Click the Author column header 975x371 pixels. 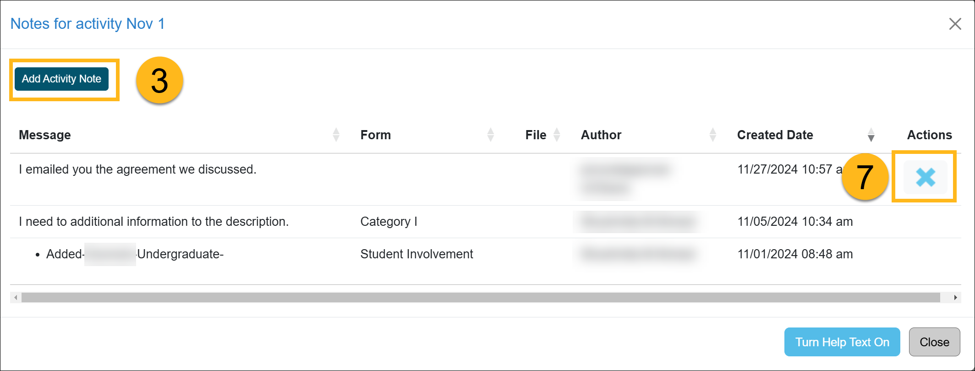click(601, 135)
